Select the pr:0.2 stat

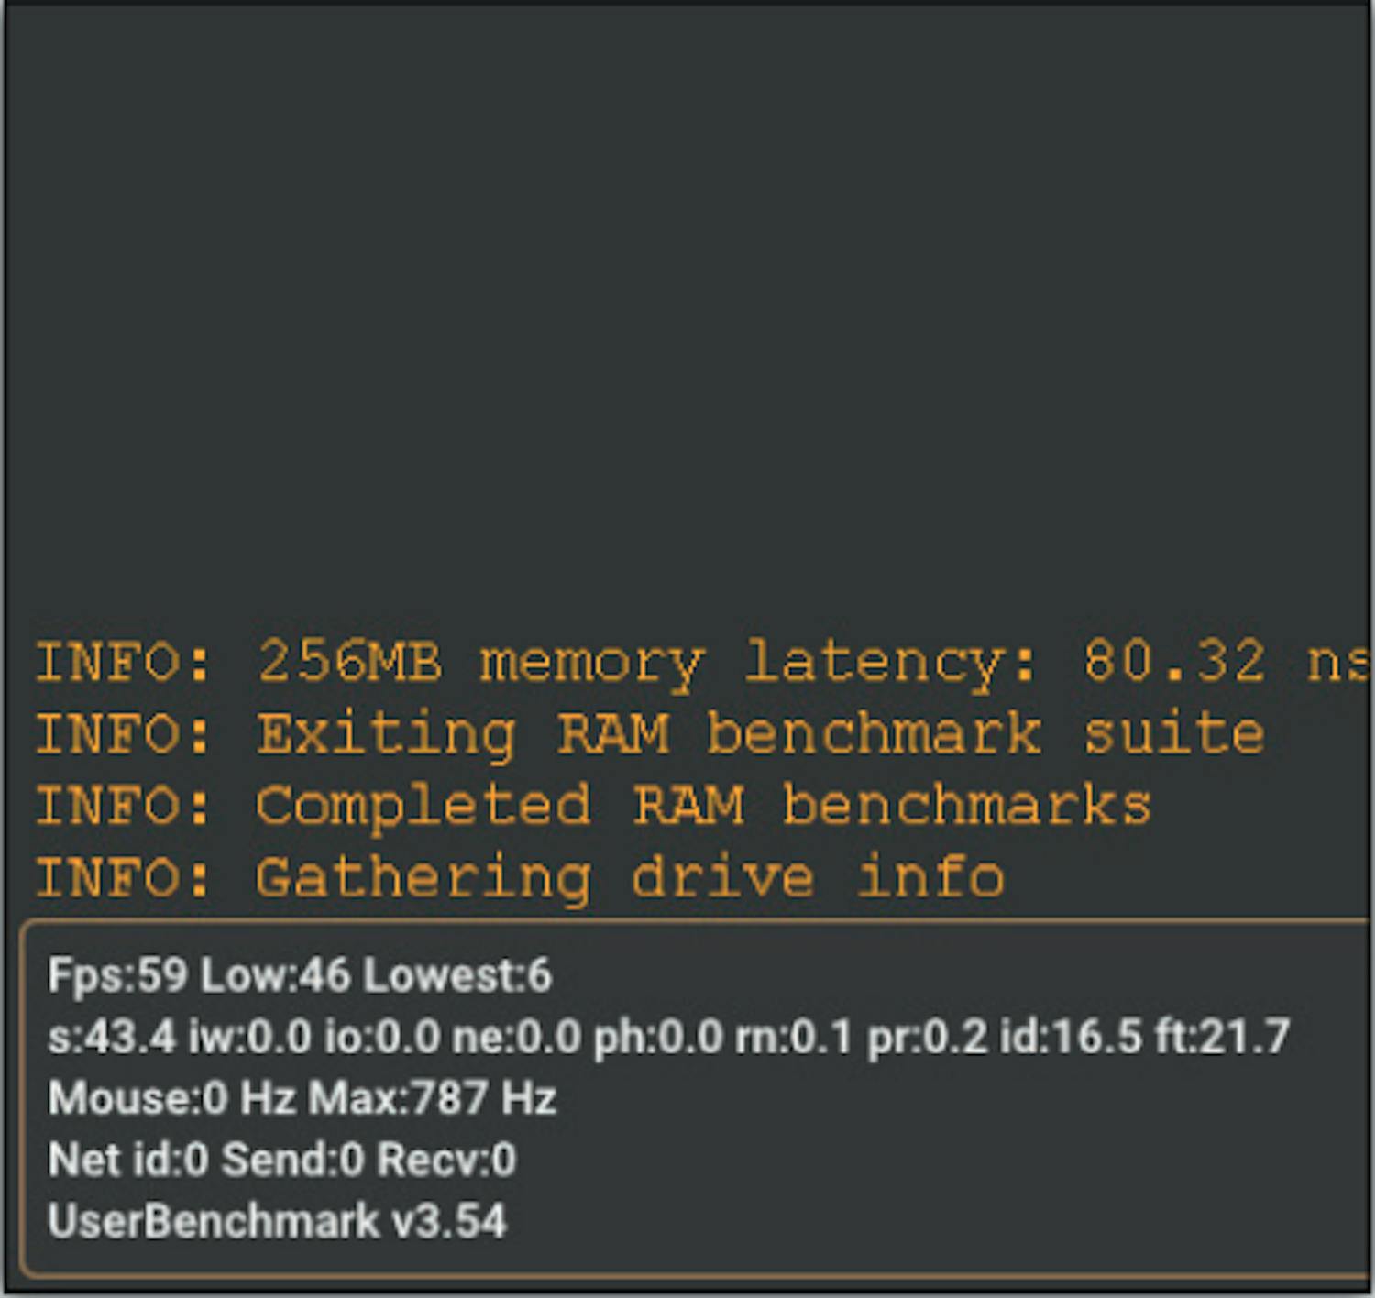tap(927, 1037)
